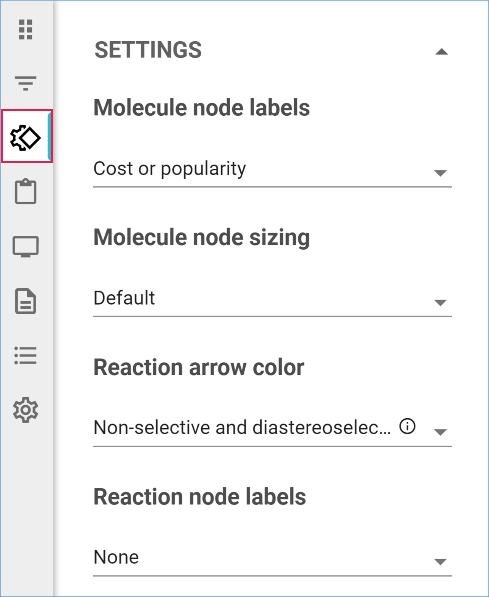This screenshot has width=489, height=597.
Task: Click the 'None' reaction node labels value
Action: coord(116,557)
